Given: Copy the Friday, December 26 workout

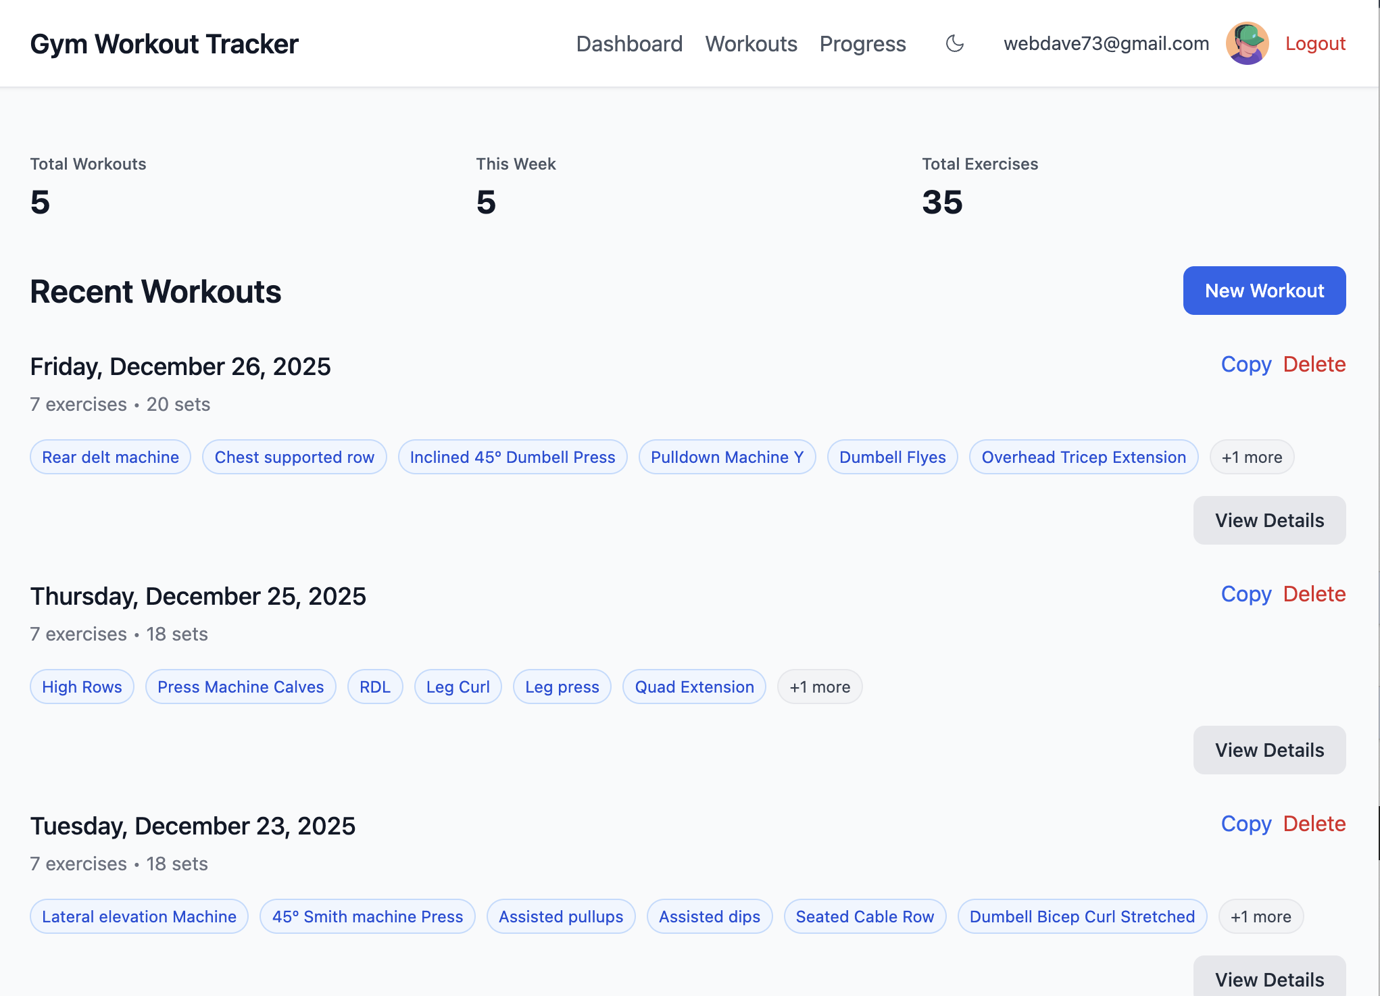Looking at the screenshot, I should [x=1246, y=364].
